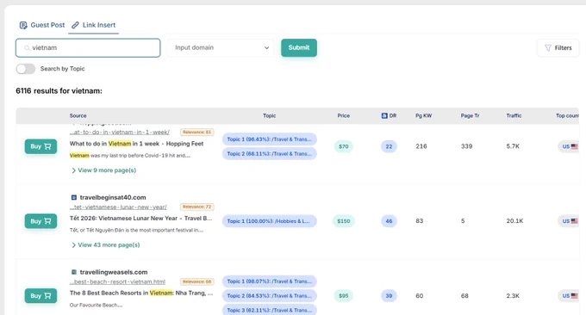The width and height of the screenshot is (586, 315).
Task: Click travelbeginsat40.com domain name
Action: tap(113, 197)
